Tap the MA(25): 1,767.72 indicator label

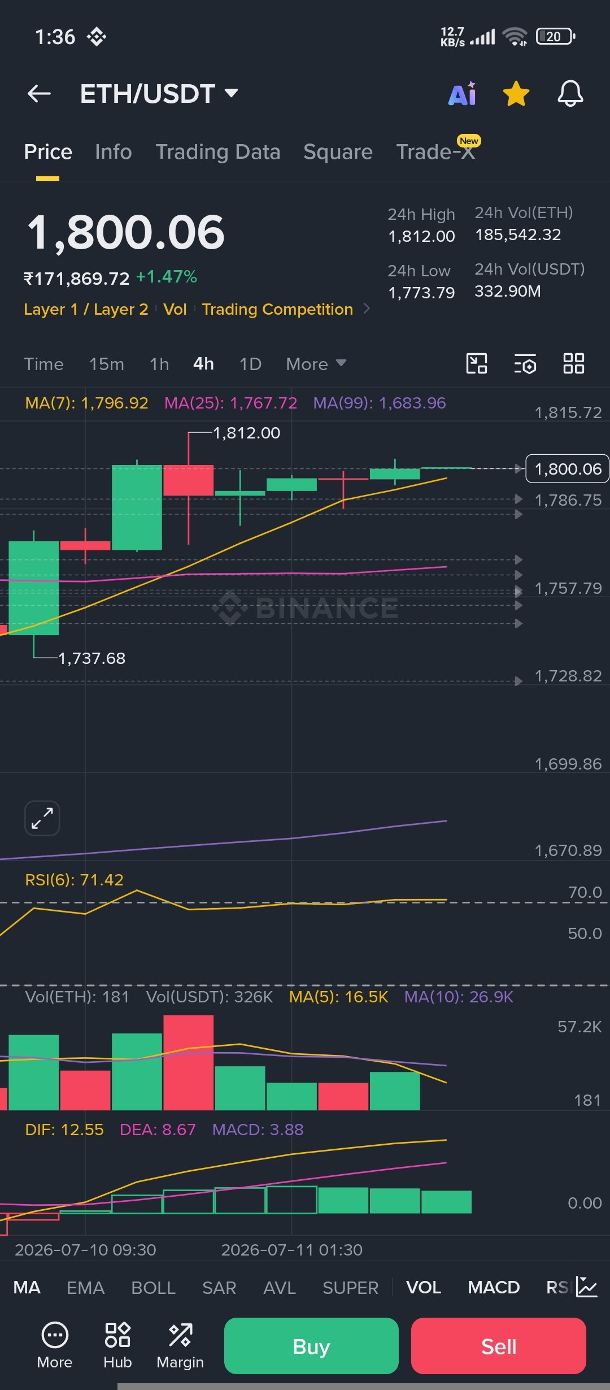click(x=230, y=403)
